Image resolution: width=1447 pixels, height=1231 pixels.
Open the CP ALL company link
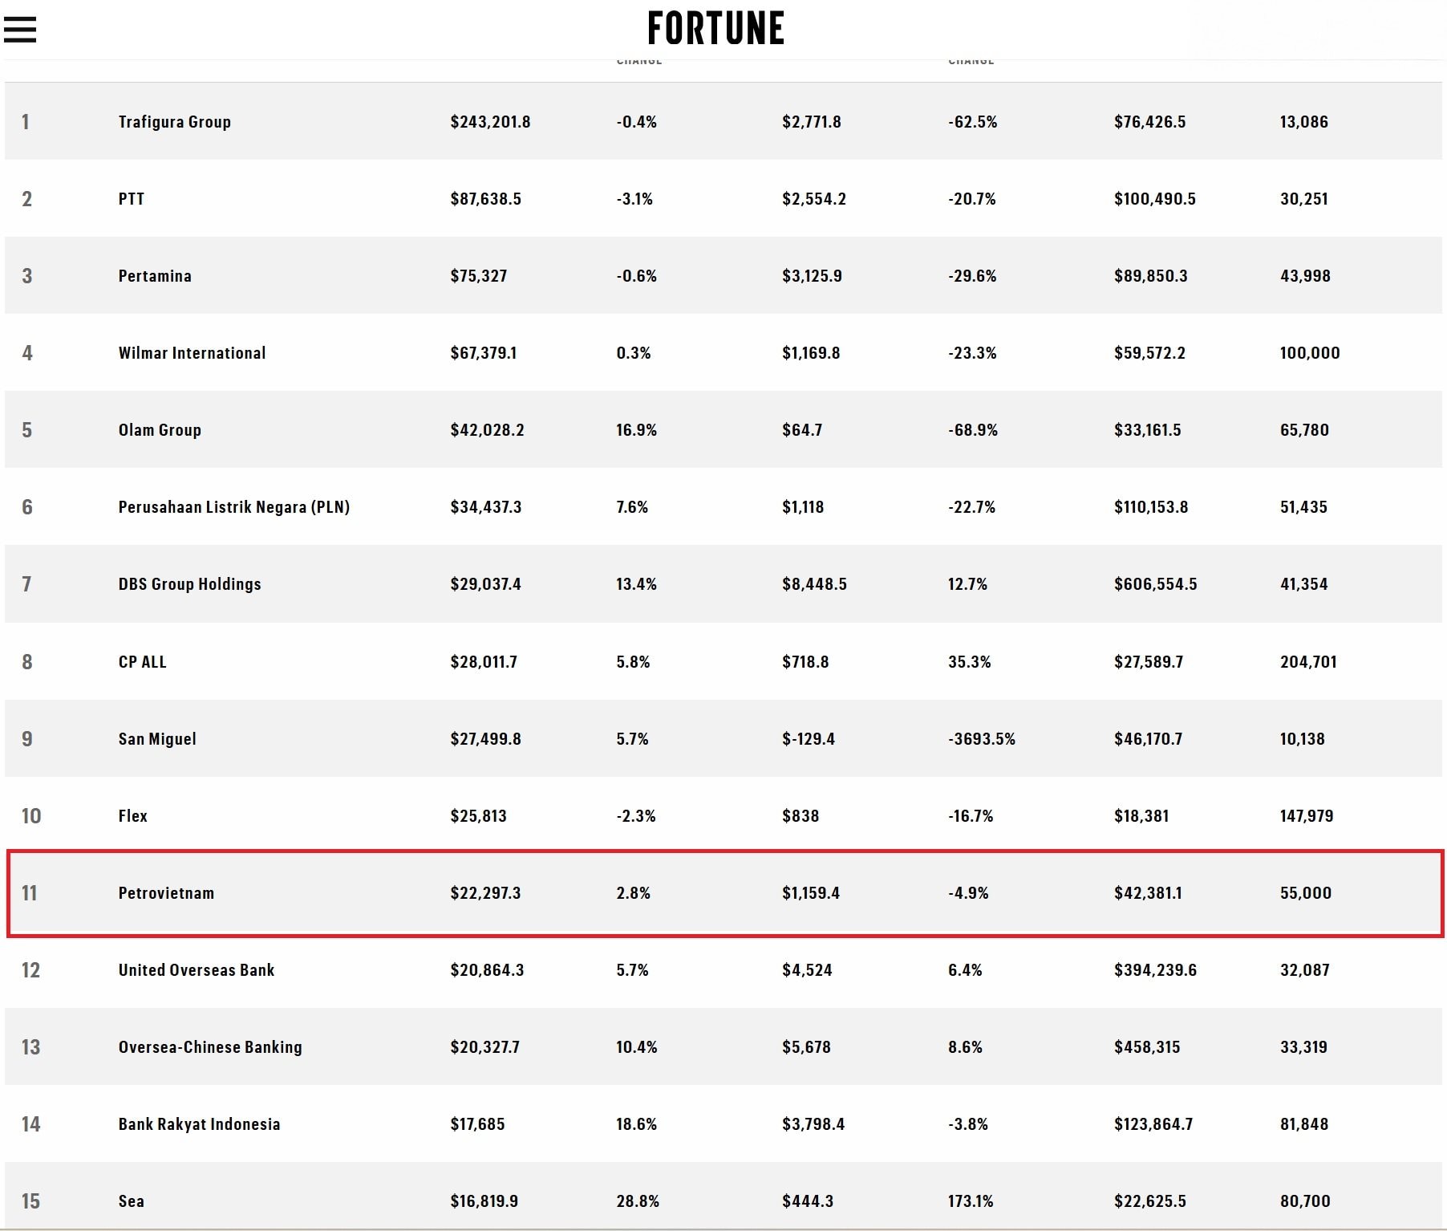(143, 662)
